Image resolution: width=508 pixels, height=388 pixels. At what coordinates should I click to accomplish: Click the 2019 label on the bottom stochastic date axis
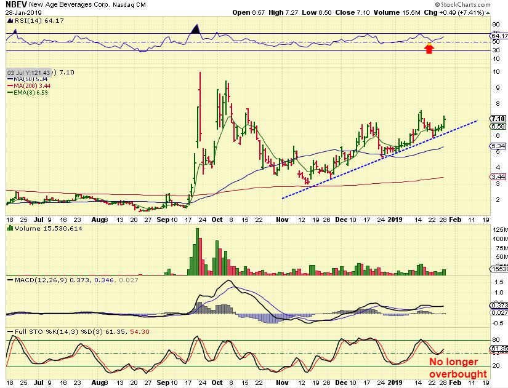pyautogui.click(x=395, y=382)
